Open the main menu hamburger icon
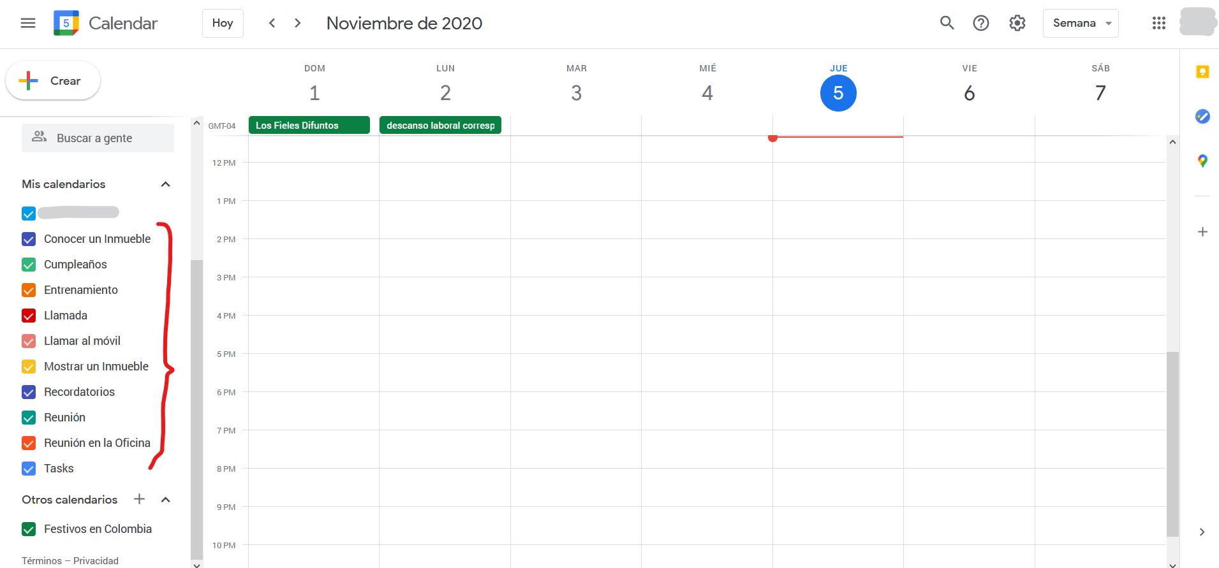Image resolution: width=1219 pixels, height=568 pixels. tap(28, 24)
